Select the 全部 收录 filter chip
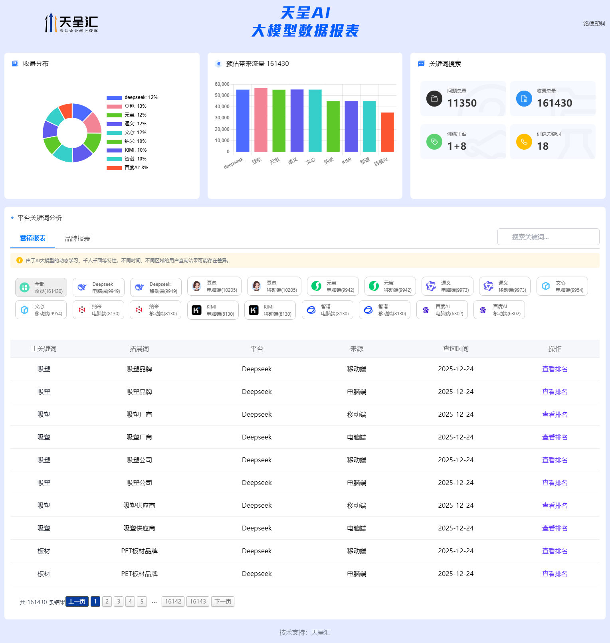The image size is (610, 643). [41, 287]
